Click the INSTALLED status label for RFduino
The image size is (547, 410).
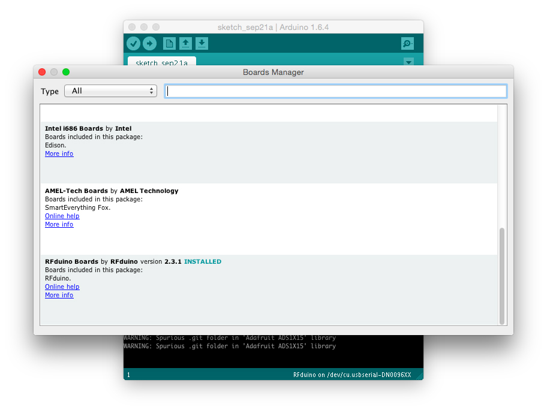coord(203,262)
